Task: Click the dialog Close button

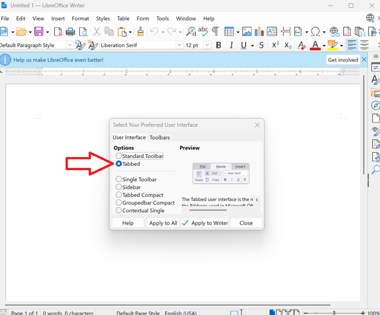Action: coord(246,223)
